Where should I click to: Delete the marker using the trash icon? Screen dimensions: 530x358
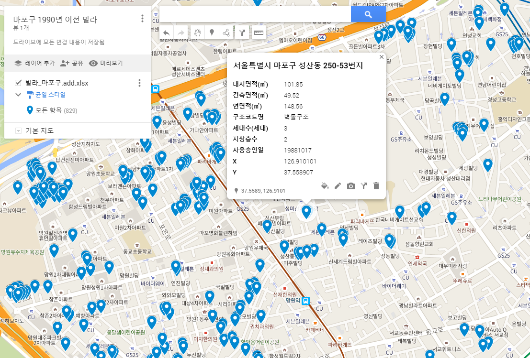click(x=376, y=185)
